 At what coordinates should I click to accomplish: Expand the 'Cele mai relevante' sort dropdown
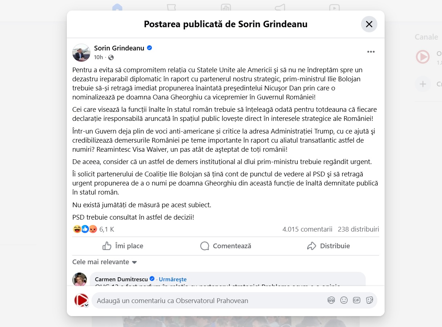point(105,262)
